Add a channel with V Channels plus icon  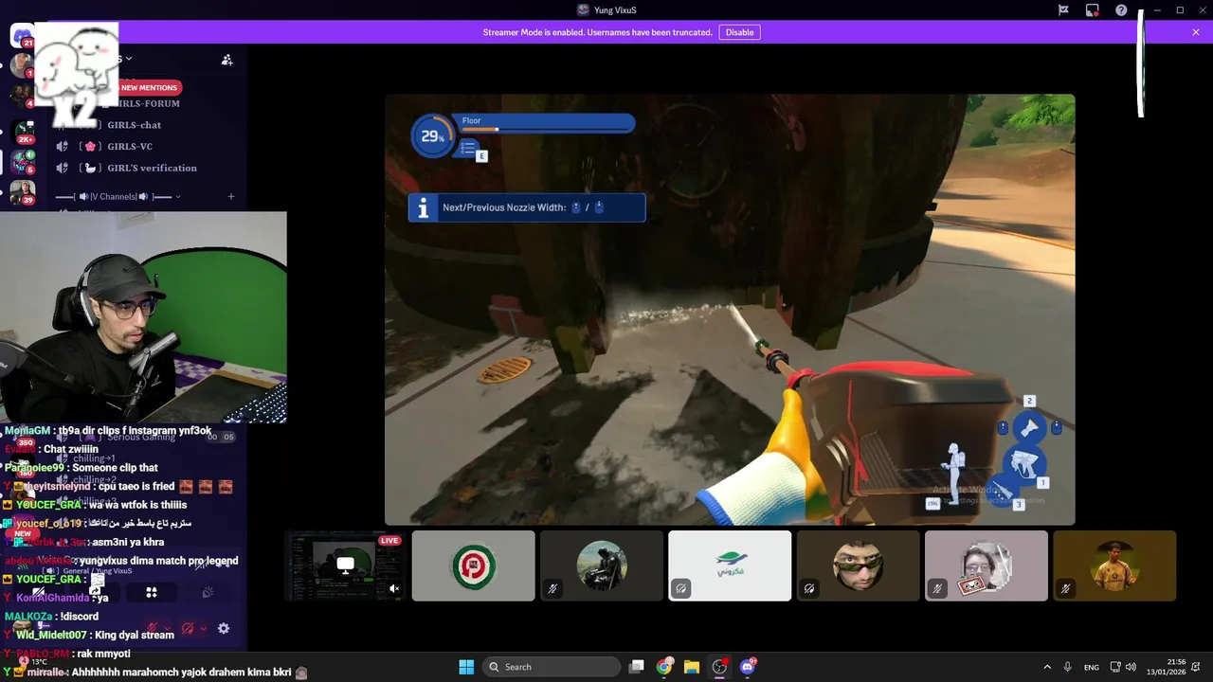[x=231, y=197]
